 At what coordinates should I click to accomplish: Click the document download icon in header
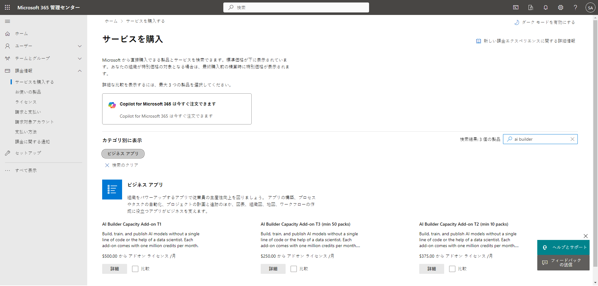(531, 7)
